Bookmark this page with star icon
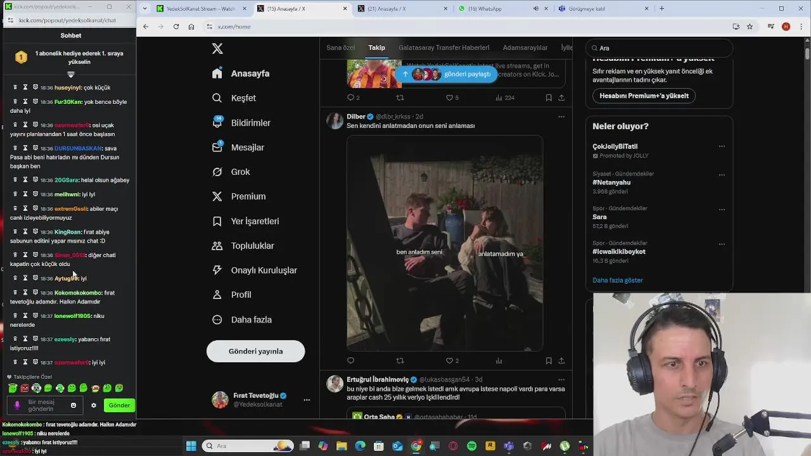Image resolution: width=811 pixels, height=456 pixels. (x=750, y=27)
